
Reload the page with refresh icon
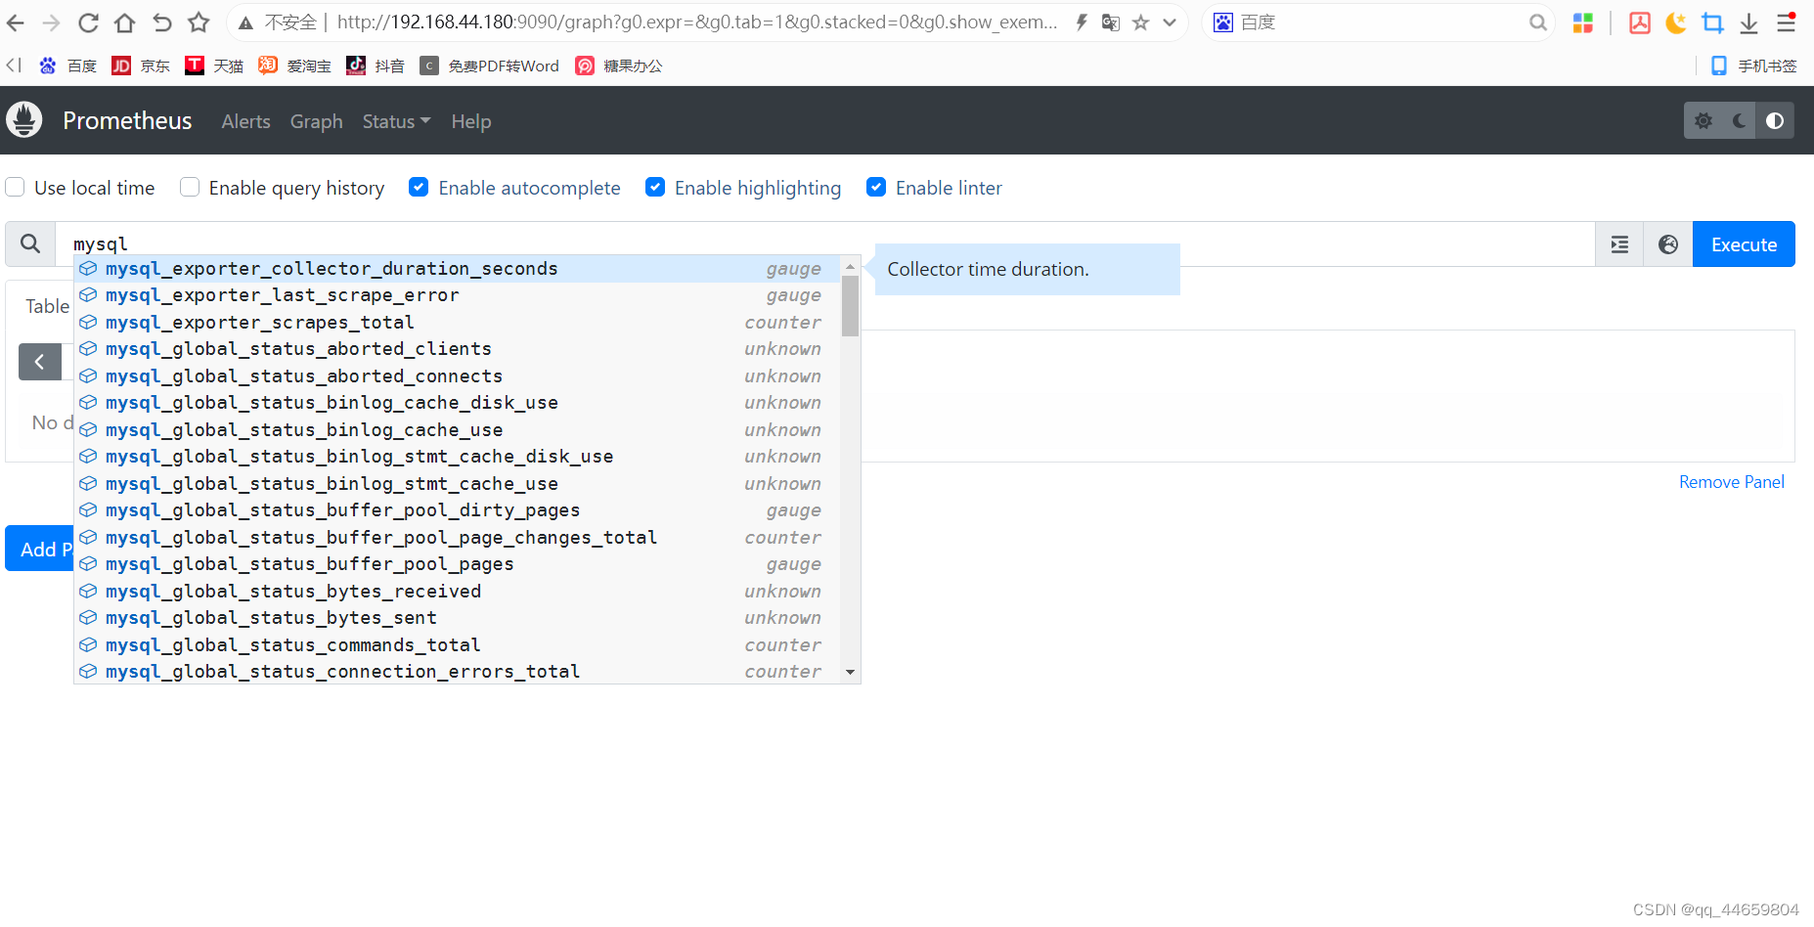coord(88,22)
